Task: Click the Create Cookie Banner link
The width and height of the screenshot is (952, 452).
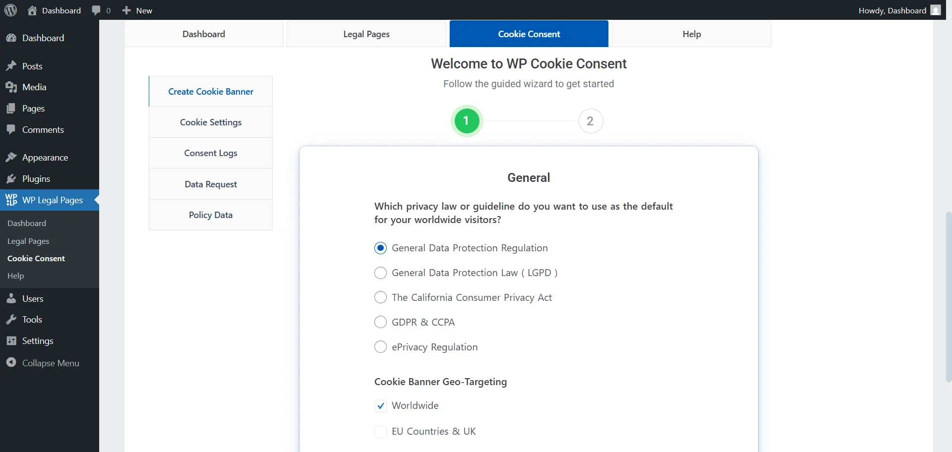Action: [x=210, y=91]
